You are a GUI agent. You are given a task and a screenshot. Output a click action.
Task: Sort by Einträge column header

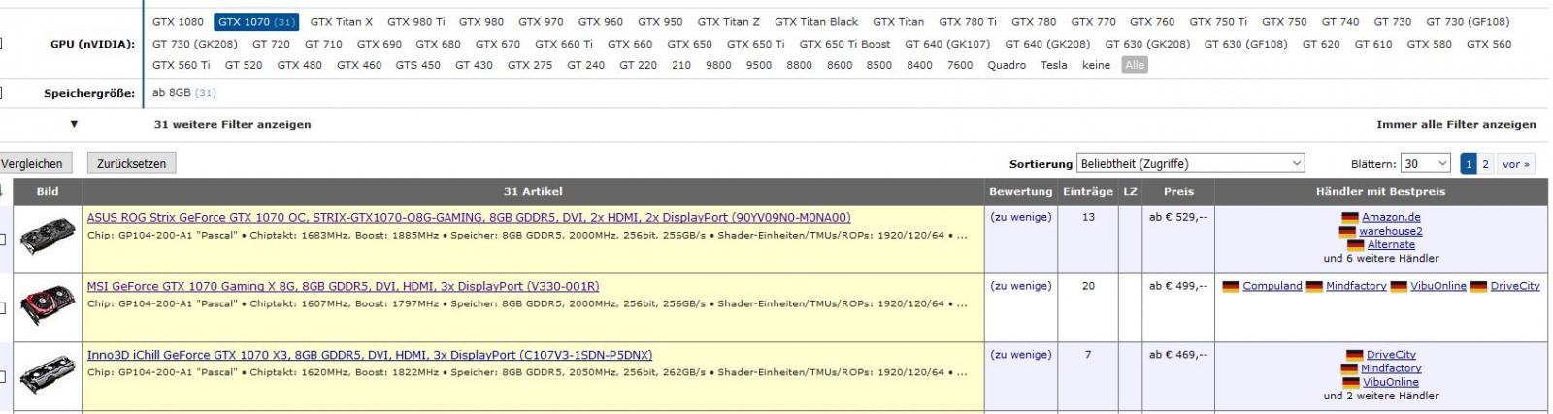click(x=1088, y=192)
